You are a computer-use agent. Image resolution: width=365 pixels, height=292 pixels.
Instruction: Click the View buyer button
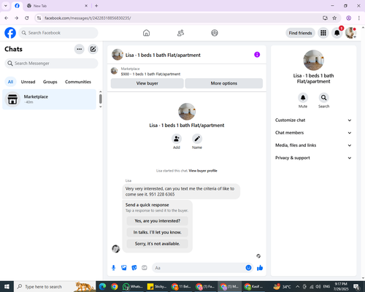click(147, 83)
